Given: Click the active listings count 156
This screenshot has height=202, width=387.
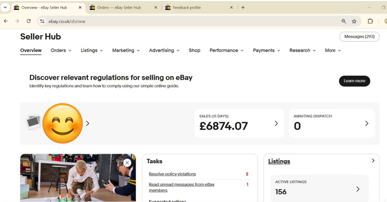Looking at the screenshot, I should point(281,192).
